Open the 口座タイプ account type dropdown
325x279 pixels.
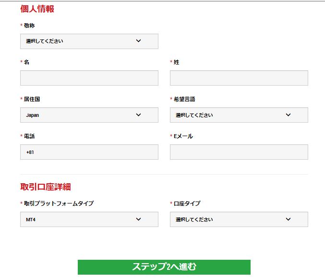pyautogui.click(x=239, y=219)
